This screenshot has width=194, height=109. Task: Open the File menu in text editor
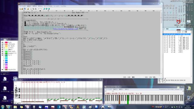22,6
